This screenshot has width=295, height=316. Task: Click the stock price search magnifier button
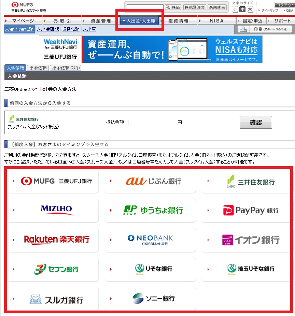(x=168, y=8)
